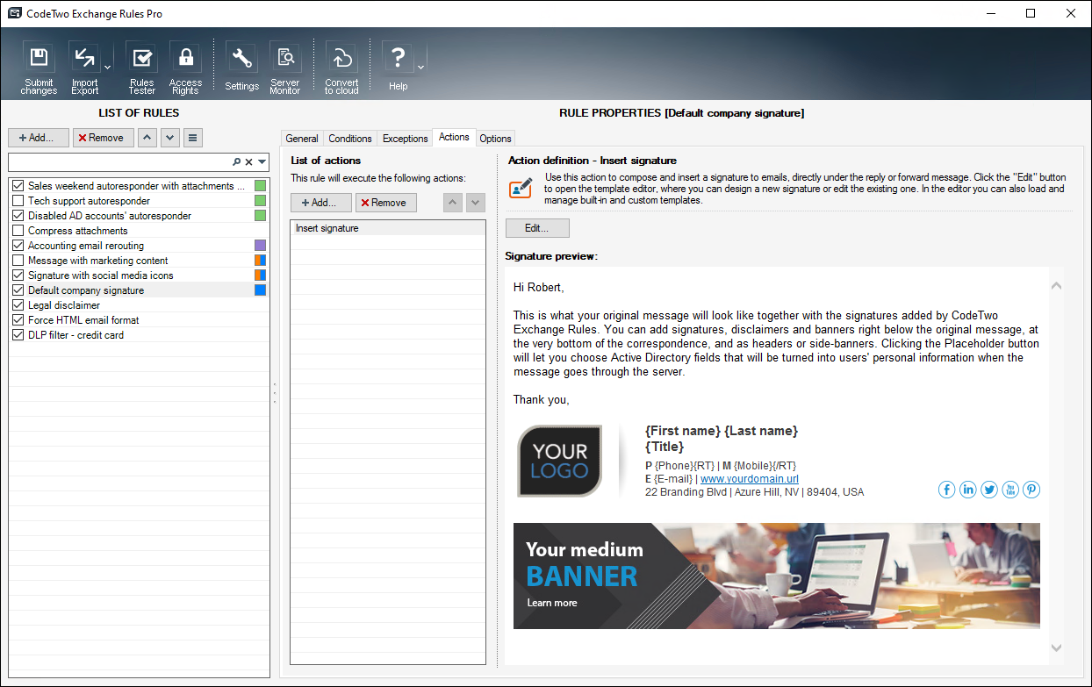The height and width of the screenshot is (687, 1092).
Task: Click the magnifier icon in rule search
Action: point(236,162)
